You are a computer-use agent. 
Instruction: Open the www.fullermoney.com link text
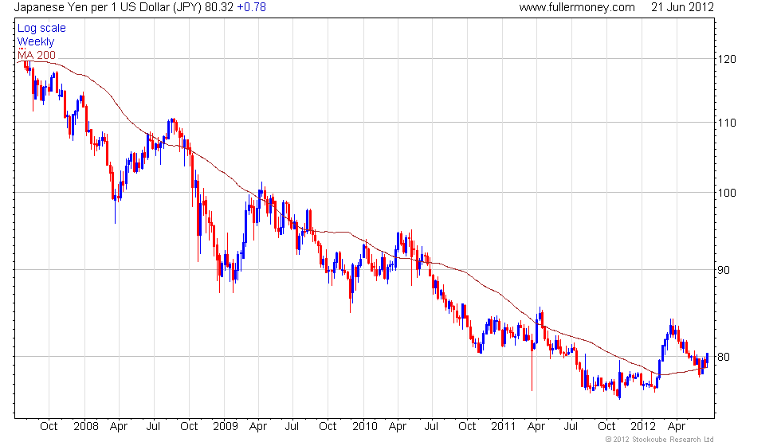pos(577,7)
